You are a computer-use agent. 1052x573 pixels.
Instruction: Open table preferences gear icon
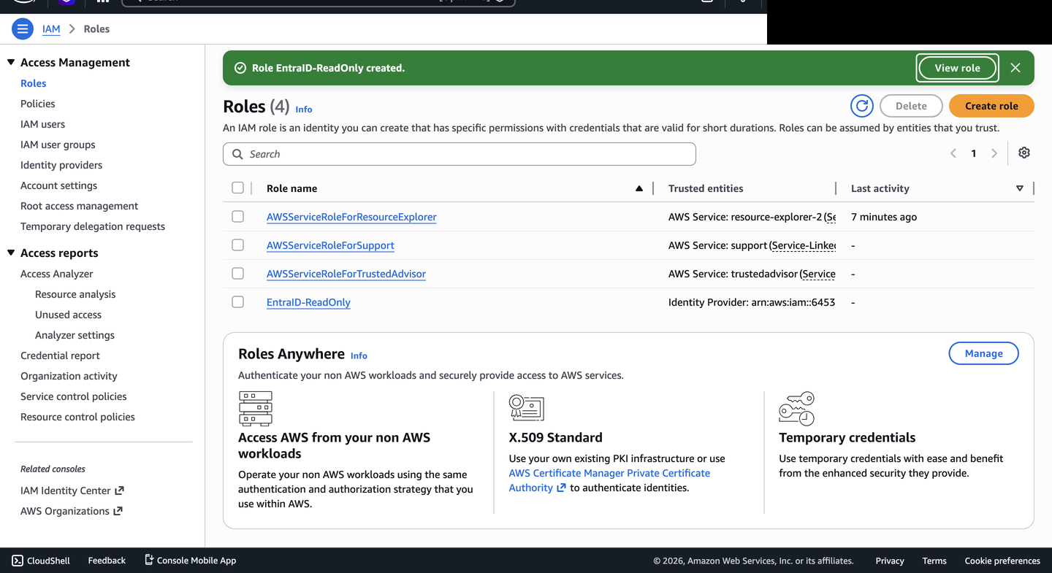1024,153
